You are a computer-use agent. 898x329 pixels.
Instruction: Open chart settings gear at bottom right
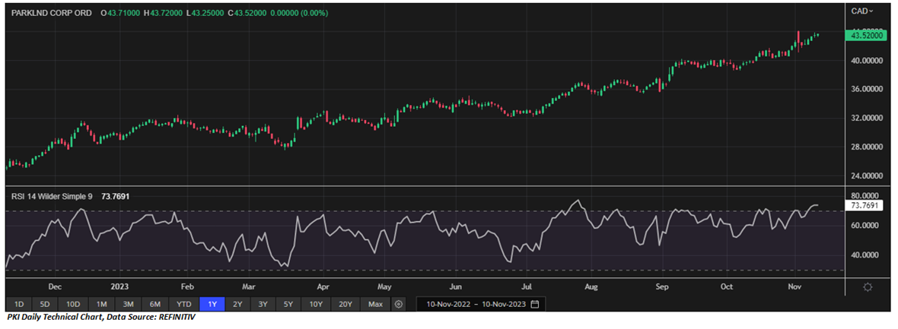click(868, 286)
